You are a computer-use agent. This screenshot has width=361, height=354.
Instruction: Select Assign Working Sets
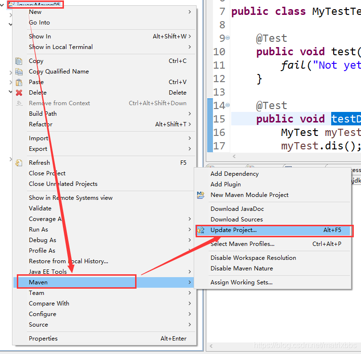tap(273, 282)
